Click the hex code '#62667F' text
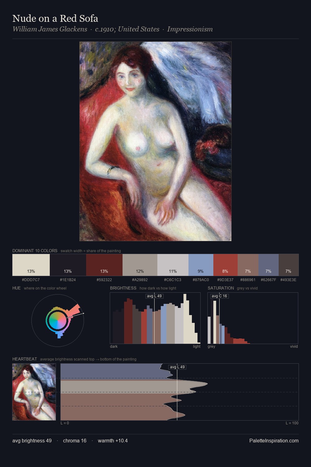 click(268, 280)
